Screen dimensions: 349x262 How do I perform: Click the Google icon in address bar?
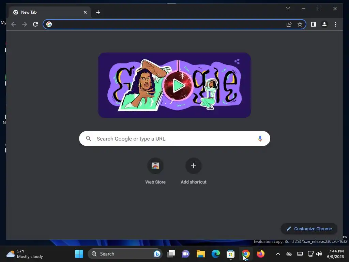(49, 24)
